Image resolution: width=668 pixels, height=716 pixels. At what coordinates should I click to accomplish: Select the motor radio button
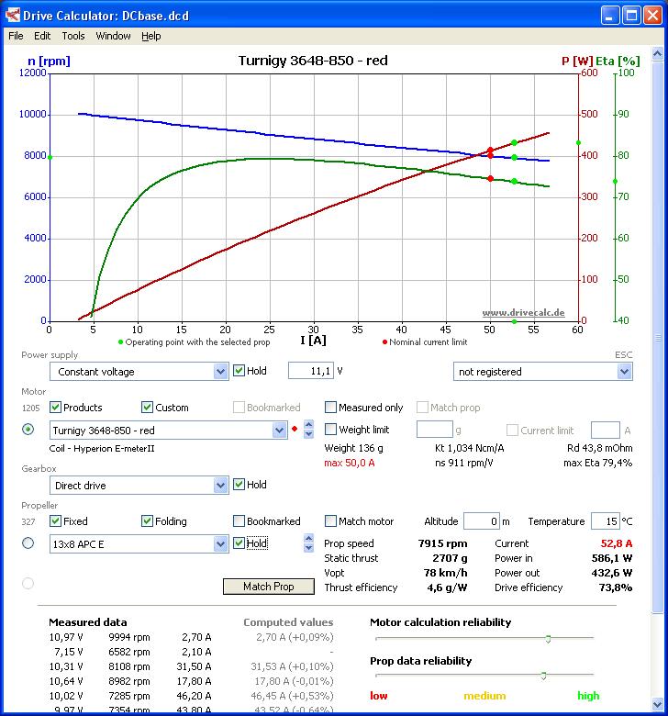[x=28, y=430]
